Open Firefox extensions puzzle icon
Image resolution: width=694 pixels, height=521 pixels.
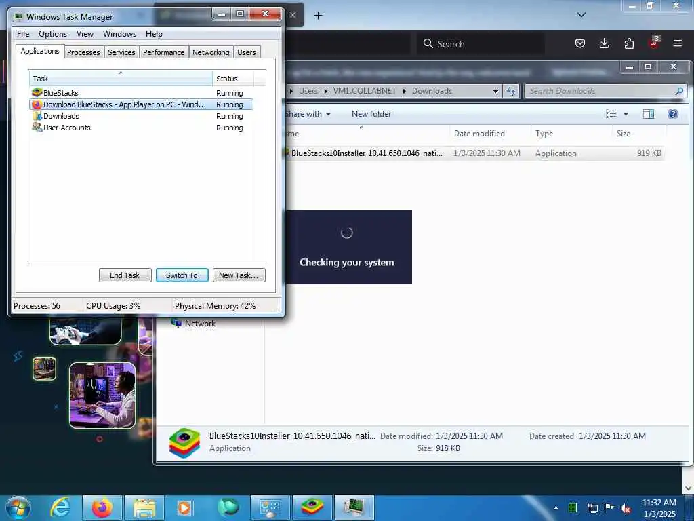[x=629, y=43]
